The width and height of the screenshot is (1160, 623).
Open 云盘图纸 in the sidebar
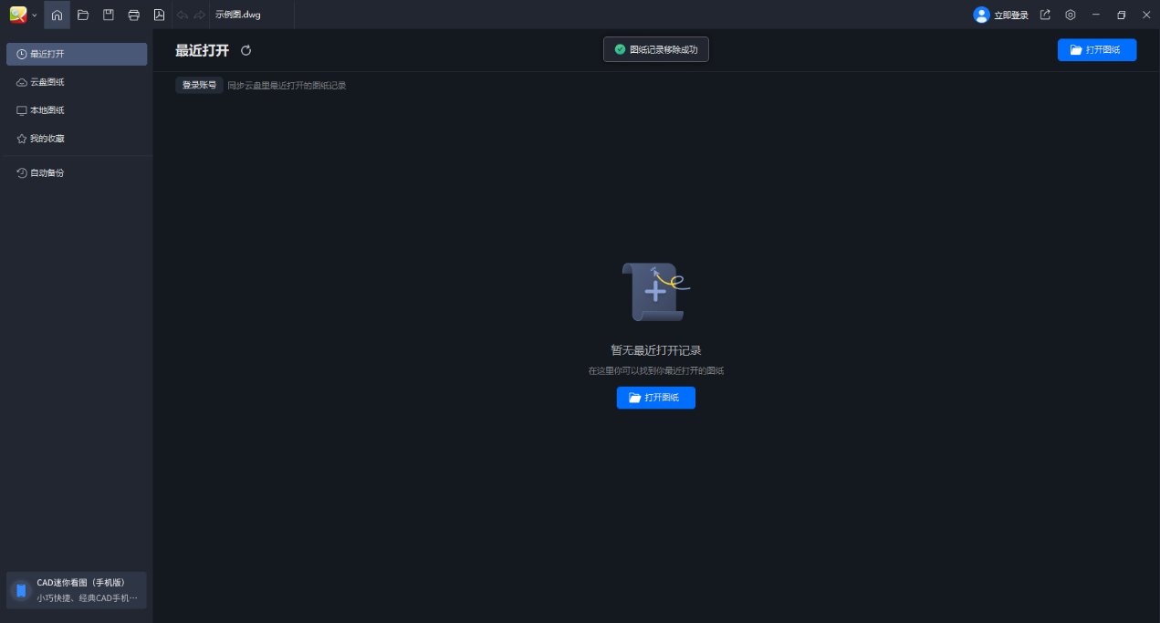point(77,82)
